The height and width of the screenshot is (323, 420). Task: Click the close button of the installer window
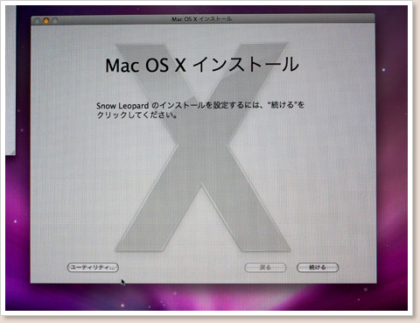[x=38, y=20]
